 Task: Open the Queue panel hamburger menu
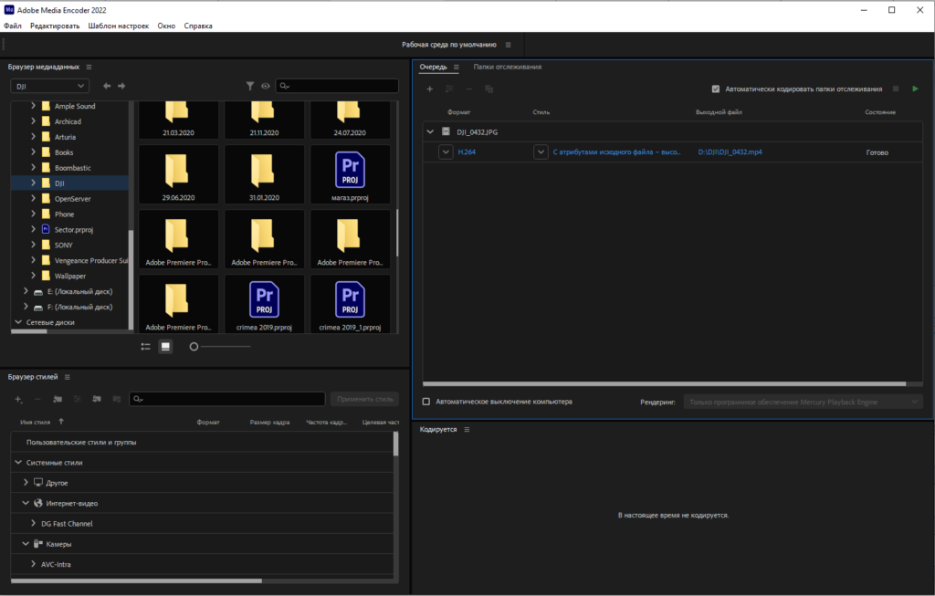457,67
